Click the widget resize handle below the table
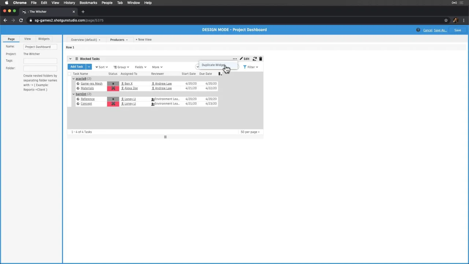This screenshot has height=264, width=469. [165, 137]
